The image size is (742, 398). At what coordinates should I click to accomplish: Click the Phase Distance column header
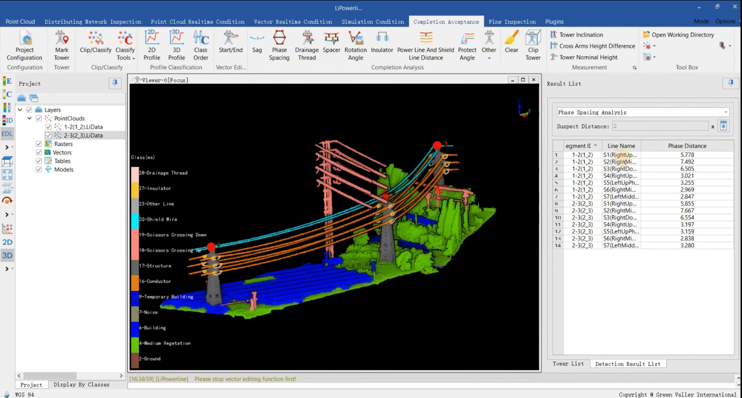click(687, 146)
